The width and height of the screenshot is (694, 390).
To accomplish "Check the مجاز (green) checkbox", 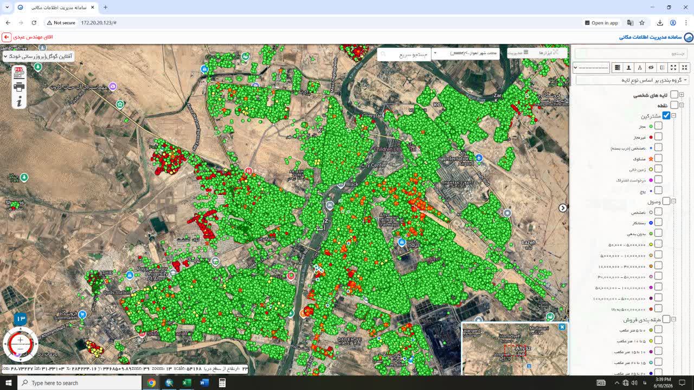I will coord(658,126).
